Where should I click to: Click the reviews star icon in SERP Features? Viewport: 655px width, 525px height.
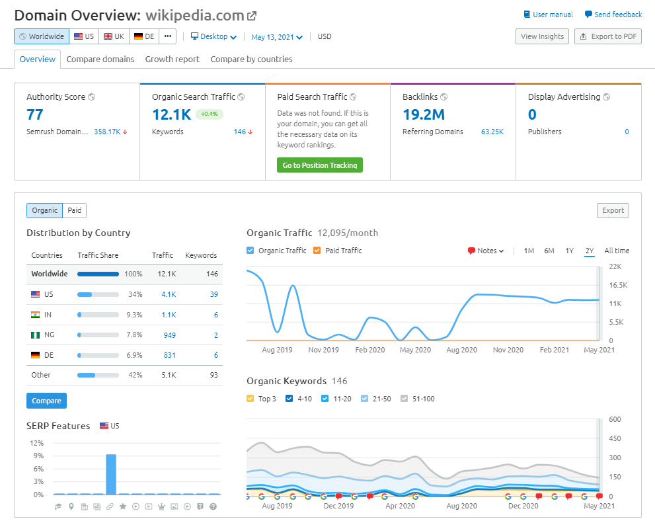123,506
